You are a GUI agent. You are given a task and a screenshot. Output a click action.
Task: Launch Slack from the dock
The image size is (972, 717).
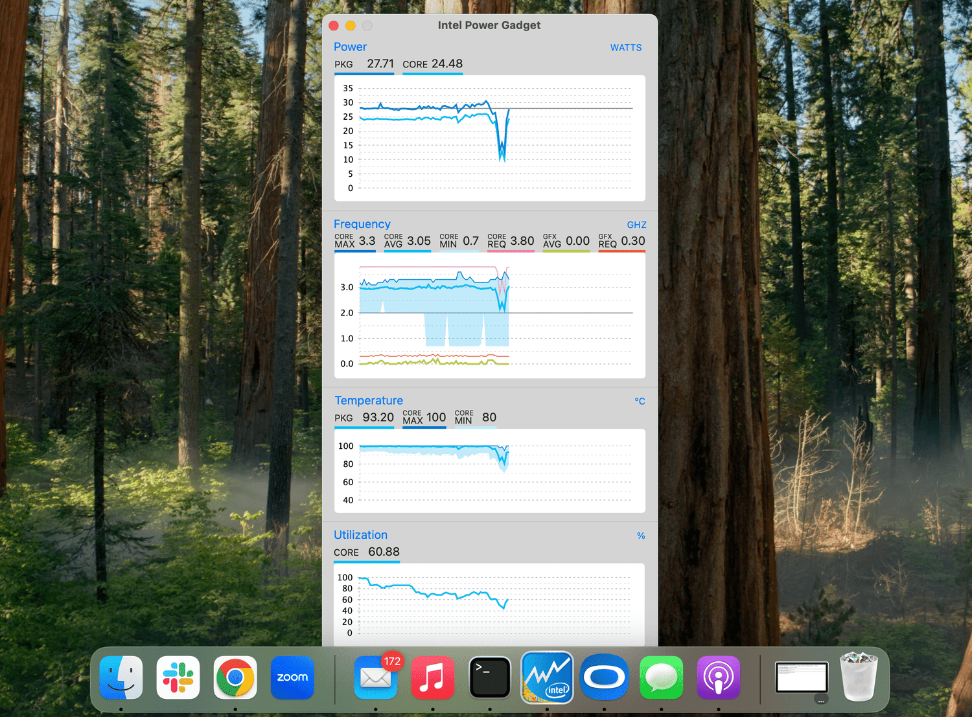(x=178, y=677)
